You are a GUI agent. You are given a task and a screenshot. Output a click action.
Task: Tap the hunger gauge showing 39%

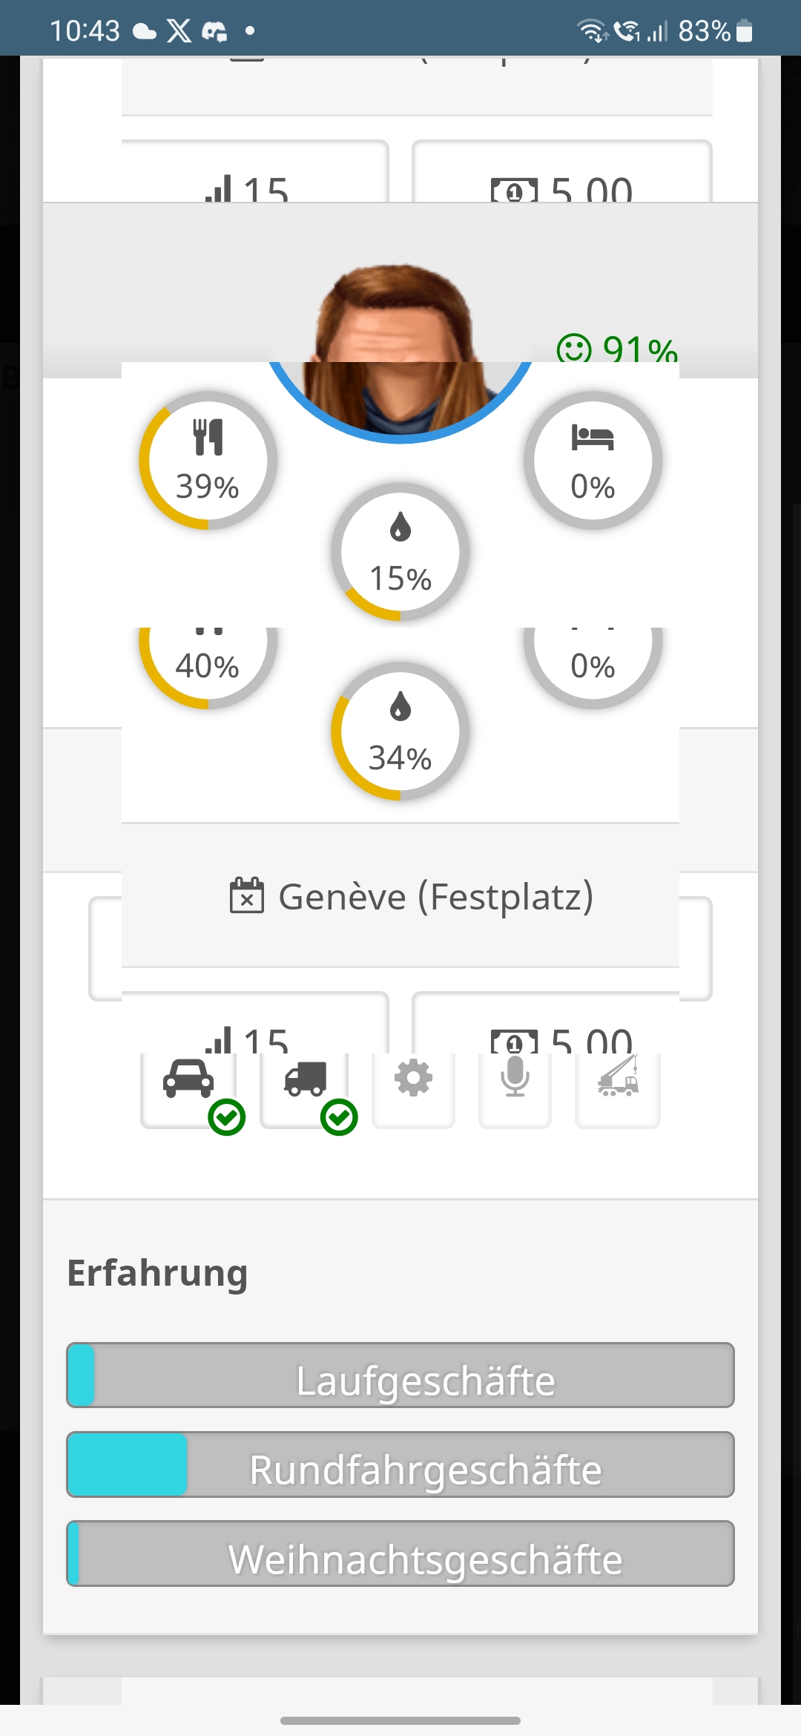[x=208, y=461]
